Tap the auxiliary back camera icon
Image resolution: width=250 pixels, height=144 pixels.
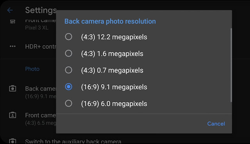click(12, 141)
